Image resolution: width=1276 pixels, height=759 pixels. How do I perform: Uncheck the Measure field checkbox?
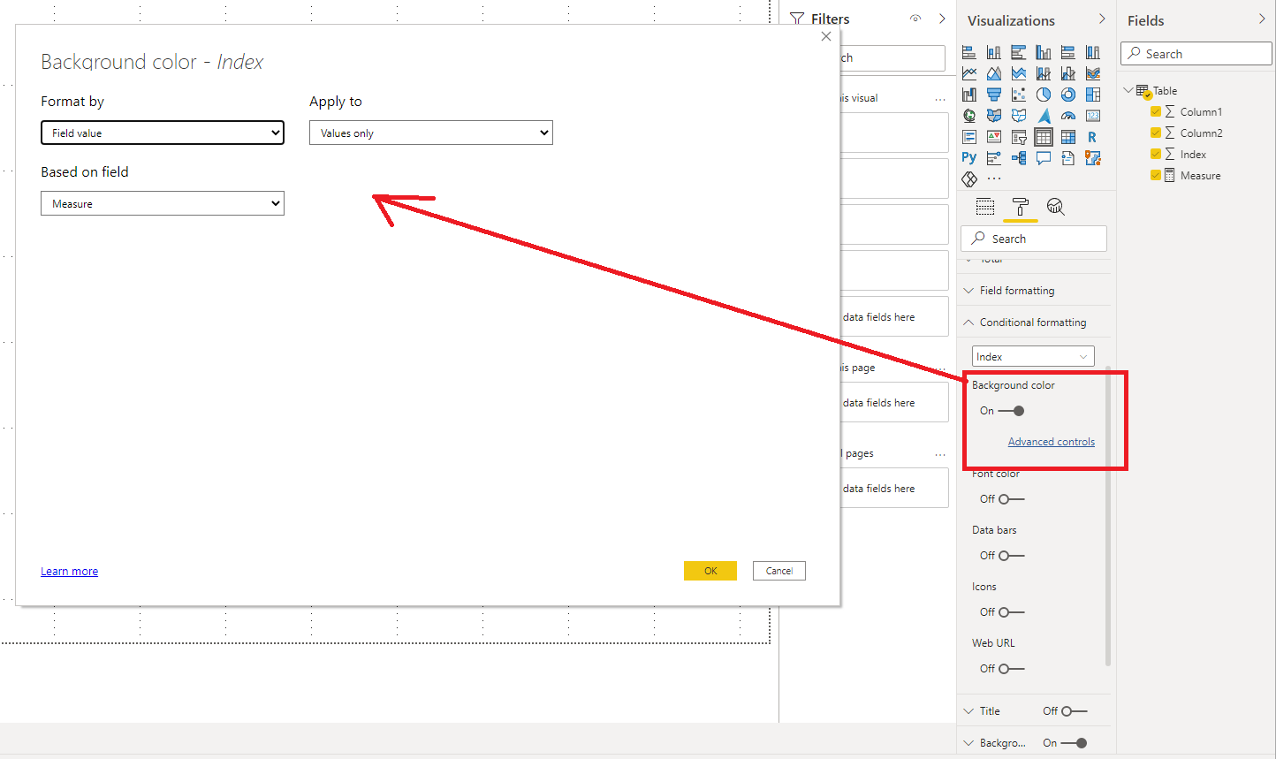pyautogui.click(x=1156, y=175)
